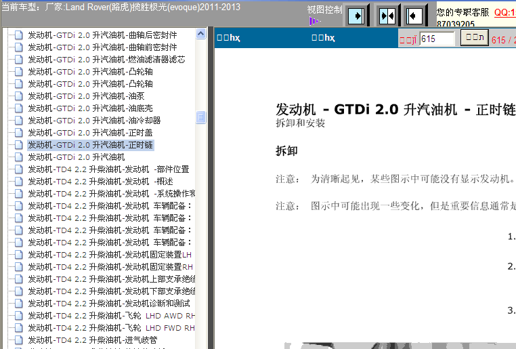This screenshot has height=349, width=516.
Task: Click the first hx tab in blue bar
Action: (x=228, y=37)
